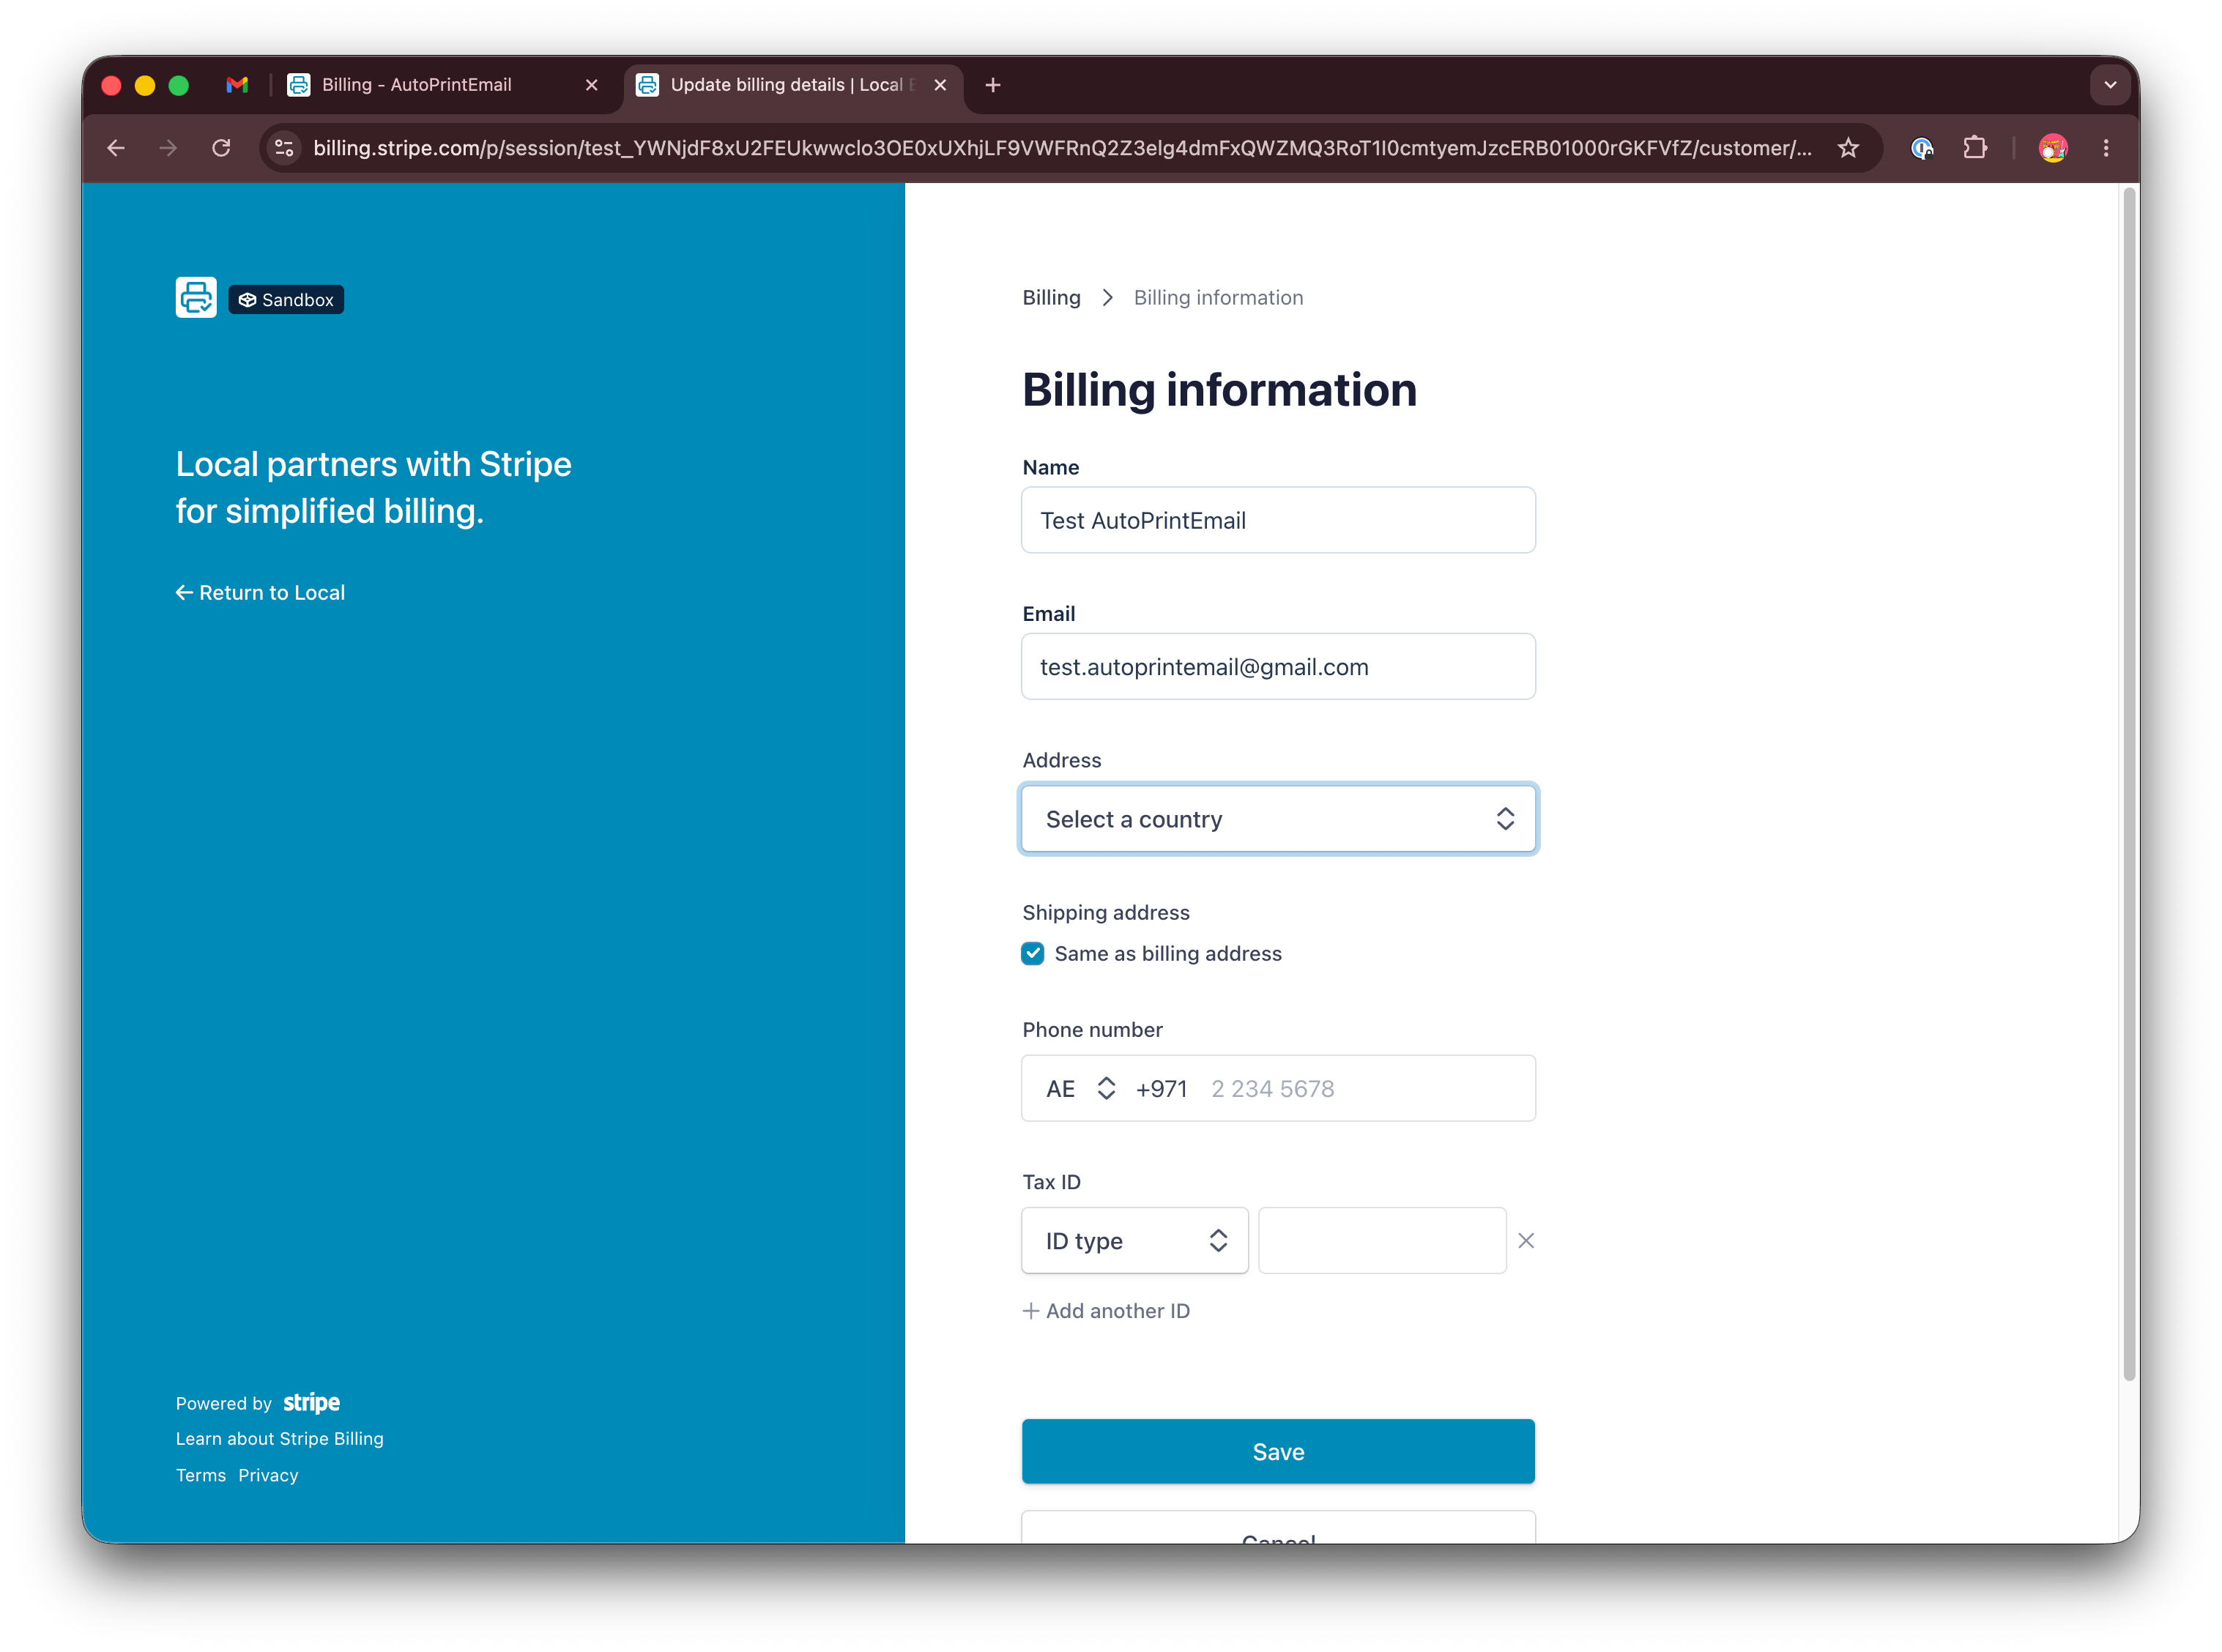Click the Tax ID number input field
This screenshot has width=2222, height=1652.
click(x=1382, y=1241)
